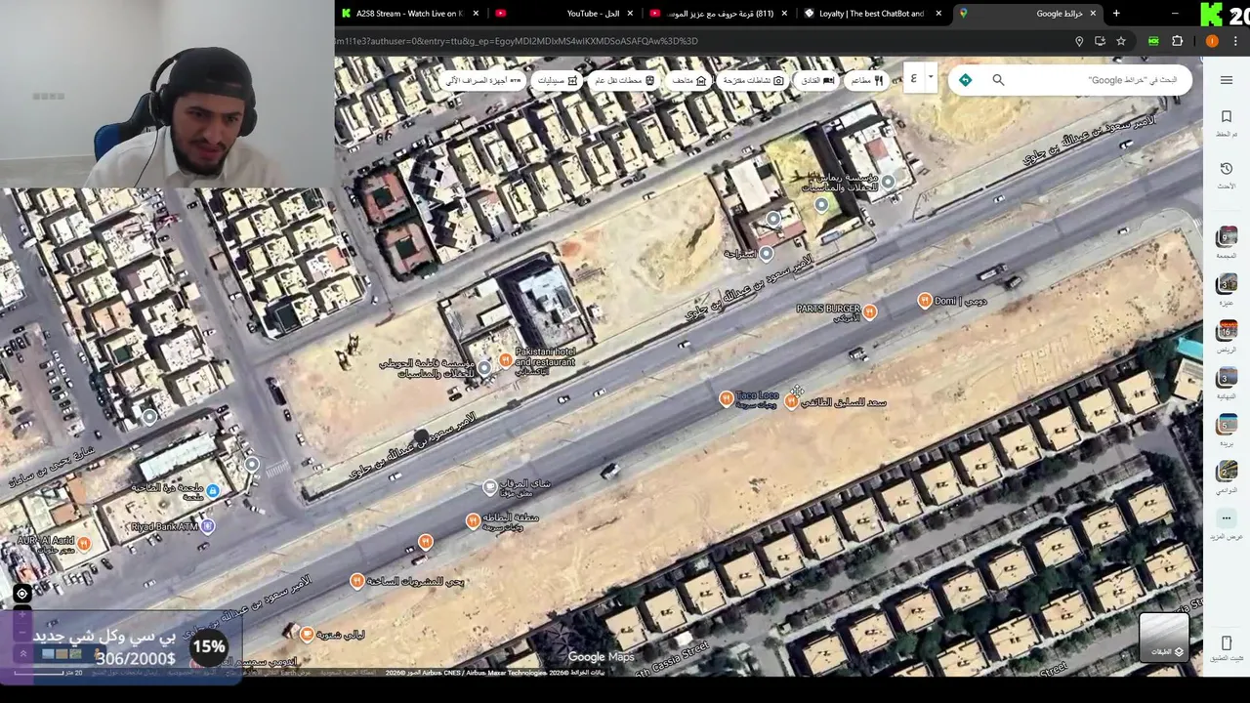The image size is (1250, 703).
Task: Click the AUR Al Aarid restaurant marker
Action: point(84,543)
